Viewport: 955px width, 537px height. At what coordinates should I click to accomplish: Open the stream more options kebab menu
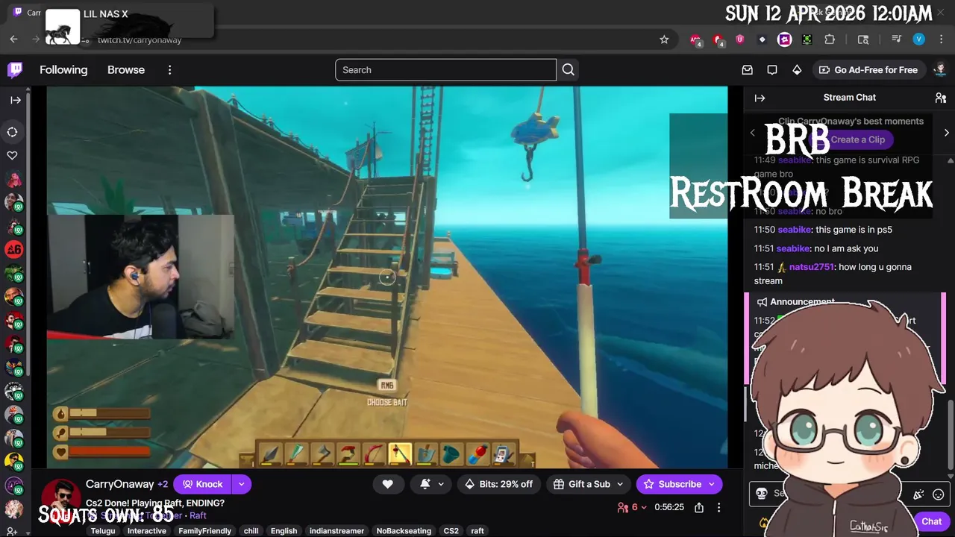(718, 507)
